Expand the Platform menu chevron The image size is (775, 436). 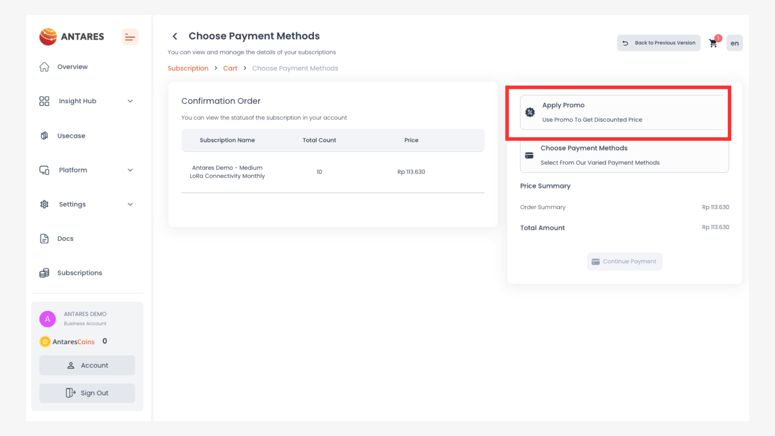click(x=130, y=170)
